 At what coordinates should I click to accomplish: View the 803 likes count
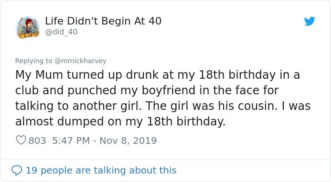(x=37, y=141)
